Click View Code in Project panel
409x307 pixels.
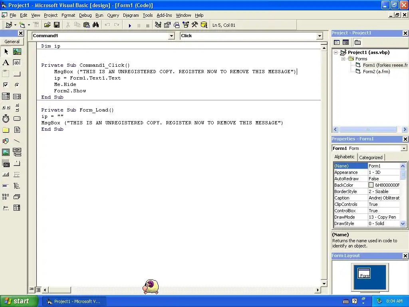(x=337, y=42)
